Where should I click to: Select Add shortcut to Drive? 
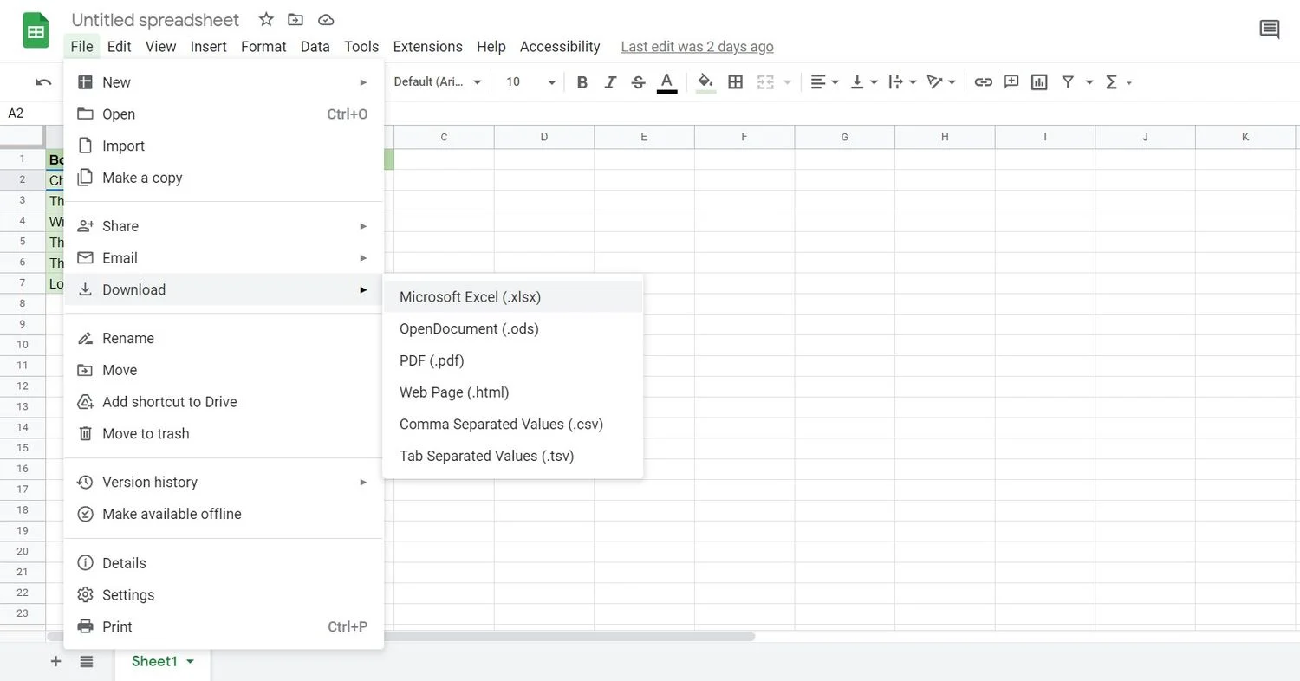click(x=224, y=402)
